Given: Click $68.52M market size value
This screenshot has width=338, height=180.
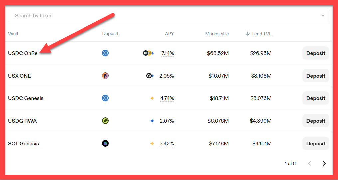Looking at the screenshot, I should tap(218, 53).
